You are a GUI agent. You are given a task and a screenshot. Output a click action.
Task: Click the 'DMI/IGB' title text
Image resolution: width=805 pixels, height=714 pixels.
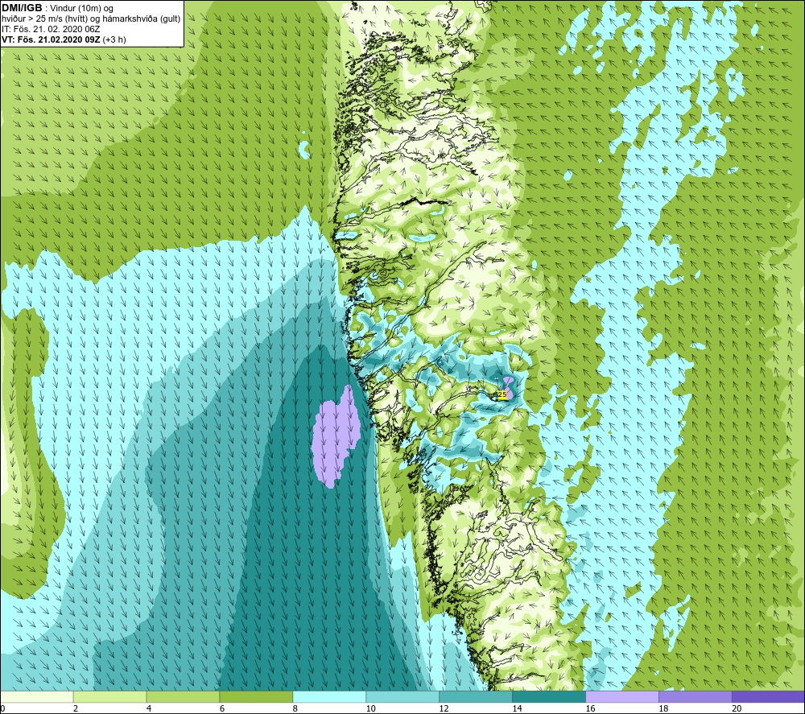pyautogui.click(x=22, y=8)
